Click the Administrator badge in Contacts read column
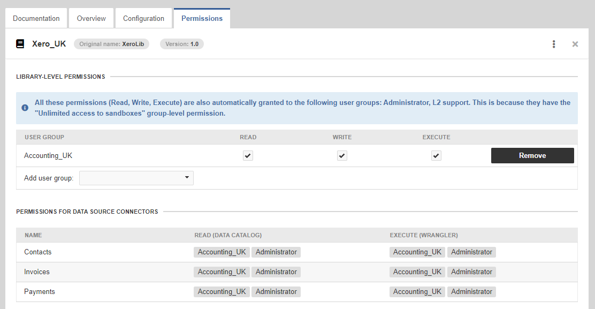595x309 pixels. [276, 252]
